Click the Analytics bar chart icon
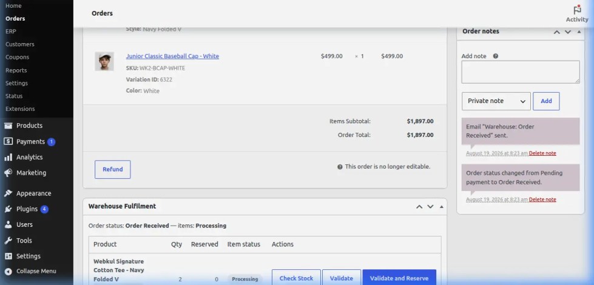594x285 pixels. 8,157
